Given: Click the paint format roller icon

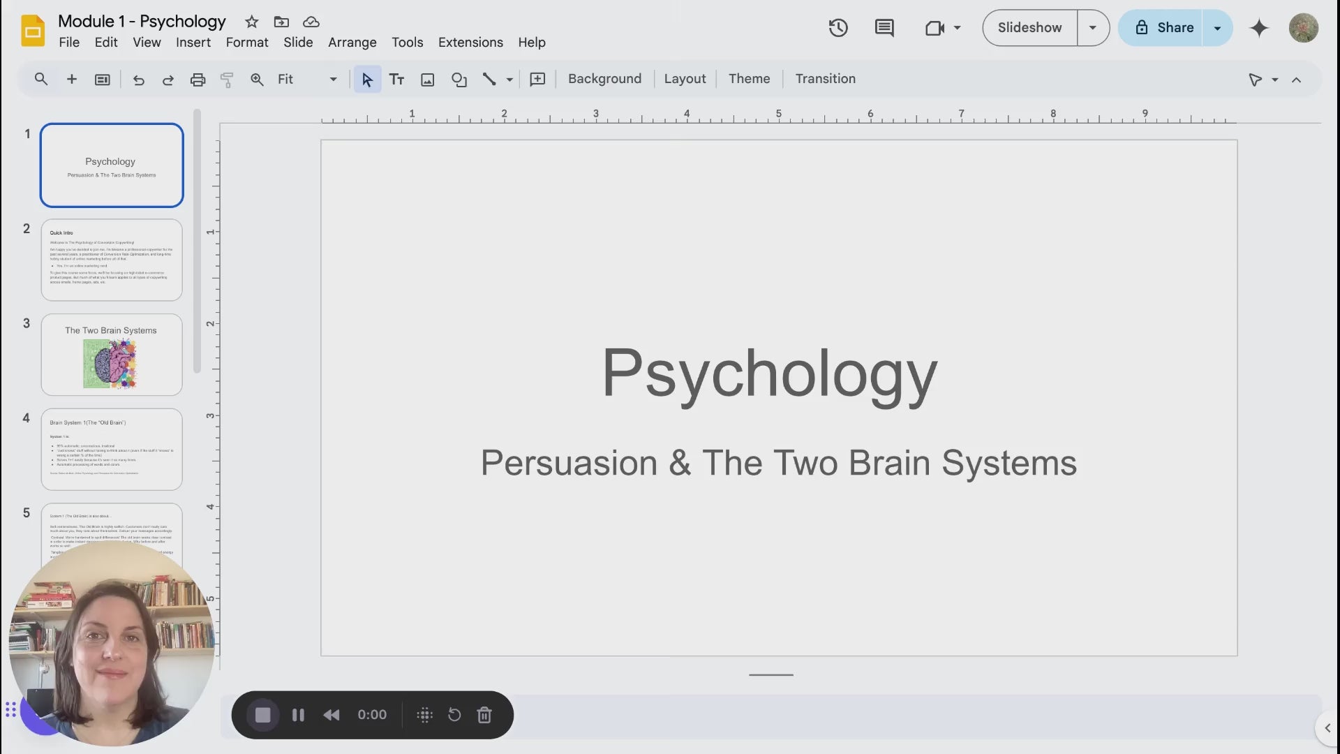Looking at the screenshot, I should pyautogui.click(x=227, y=80).
